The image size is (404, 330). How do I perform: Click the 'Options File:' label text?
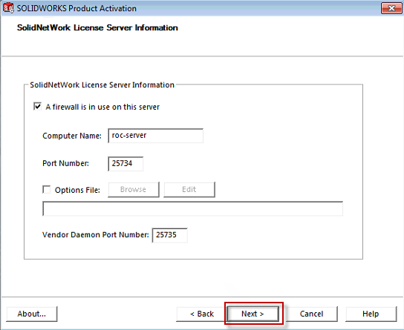pos(77,190)
